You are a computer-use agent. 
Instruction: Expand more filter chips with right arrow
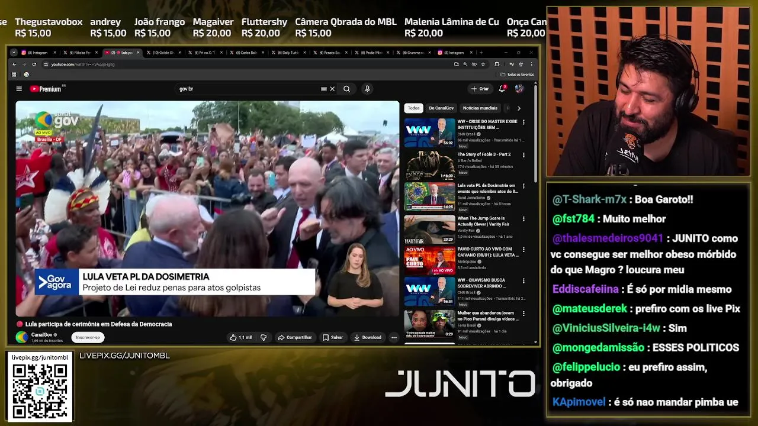tap(519, 108)
